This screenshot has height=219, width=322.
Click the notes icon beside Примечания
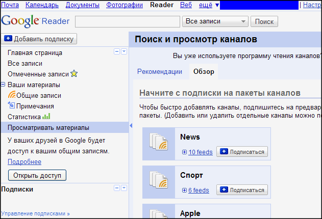pos(11,105)
